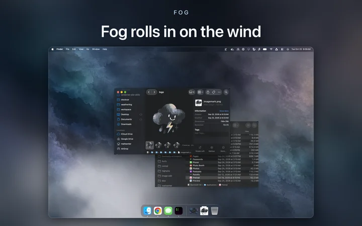362x226 pixels.
Task: Click the Size column header in back window
Action: pyautogui.click(x=247, y=131)
